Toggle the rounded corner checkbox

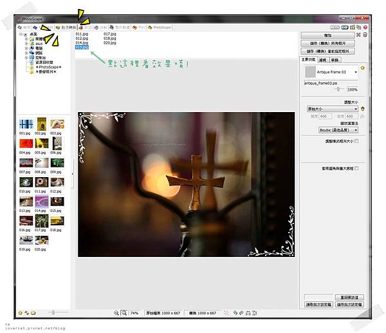[356, 168]
